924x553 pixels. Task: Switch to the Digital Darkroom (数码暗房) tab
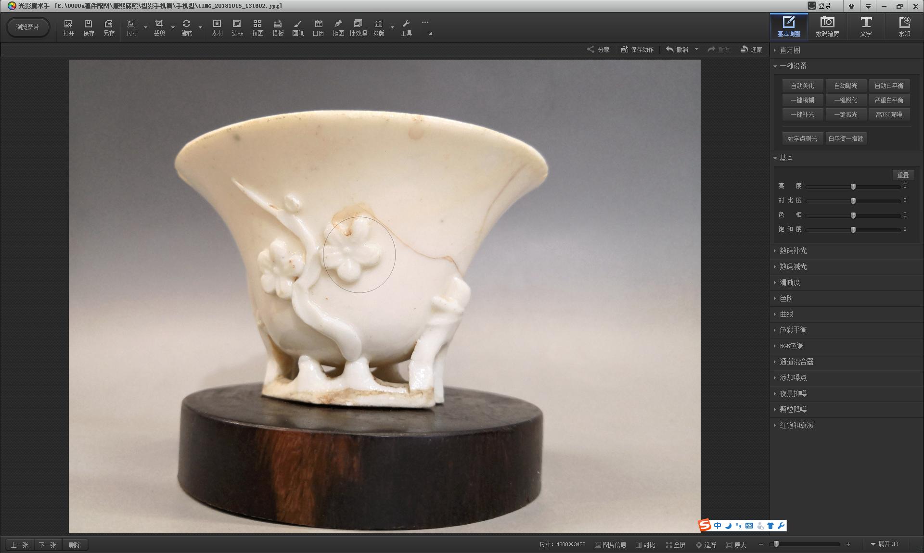click(827, 26)
